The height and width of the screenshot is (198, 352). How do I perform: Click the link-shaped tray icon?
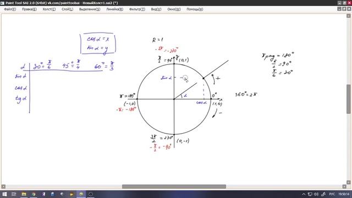(323, 194)
